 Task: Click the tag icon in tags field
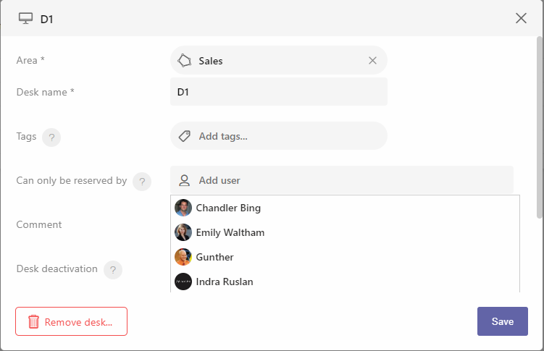(x=184, y=136)
